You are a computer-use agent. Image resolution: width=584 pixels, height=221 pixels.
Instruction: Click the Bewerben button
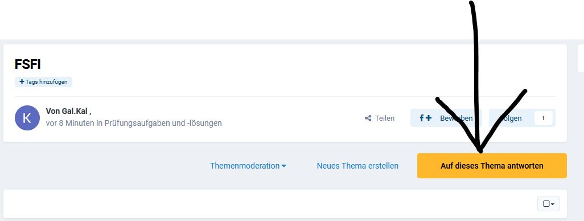point(446,118)
